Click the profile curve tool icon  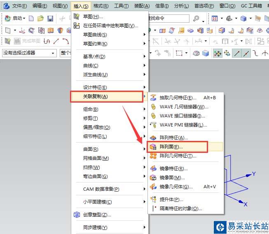[x=47, y=41]
